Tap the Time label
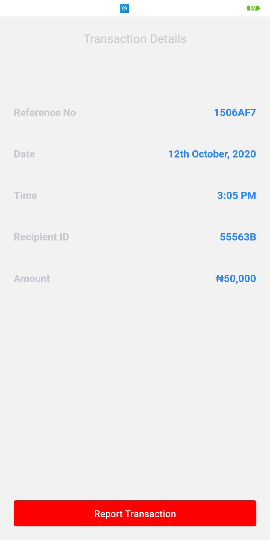The width and height of the screenshot is (270, 540). click(25, 195)
